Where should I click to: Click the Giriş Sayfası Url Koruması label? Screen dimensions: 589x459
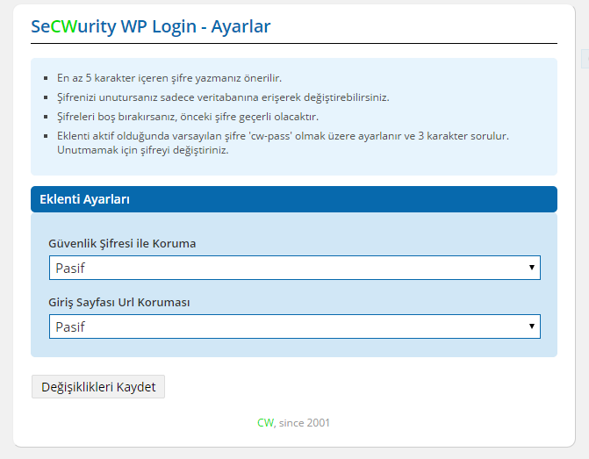click(x=119, y=302)
